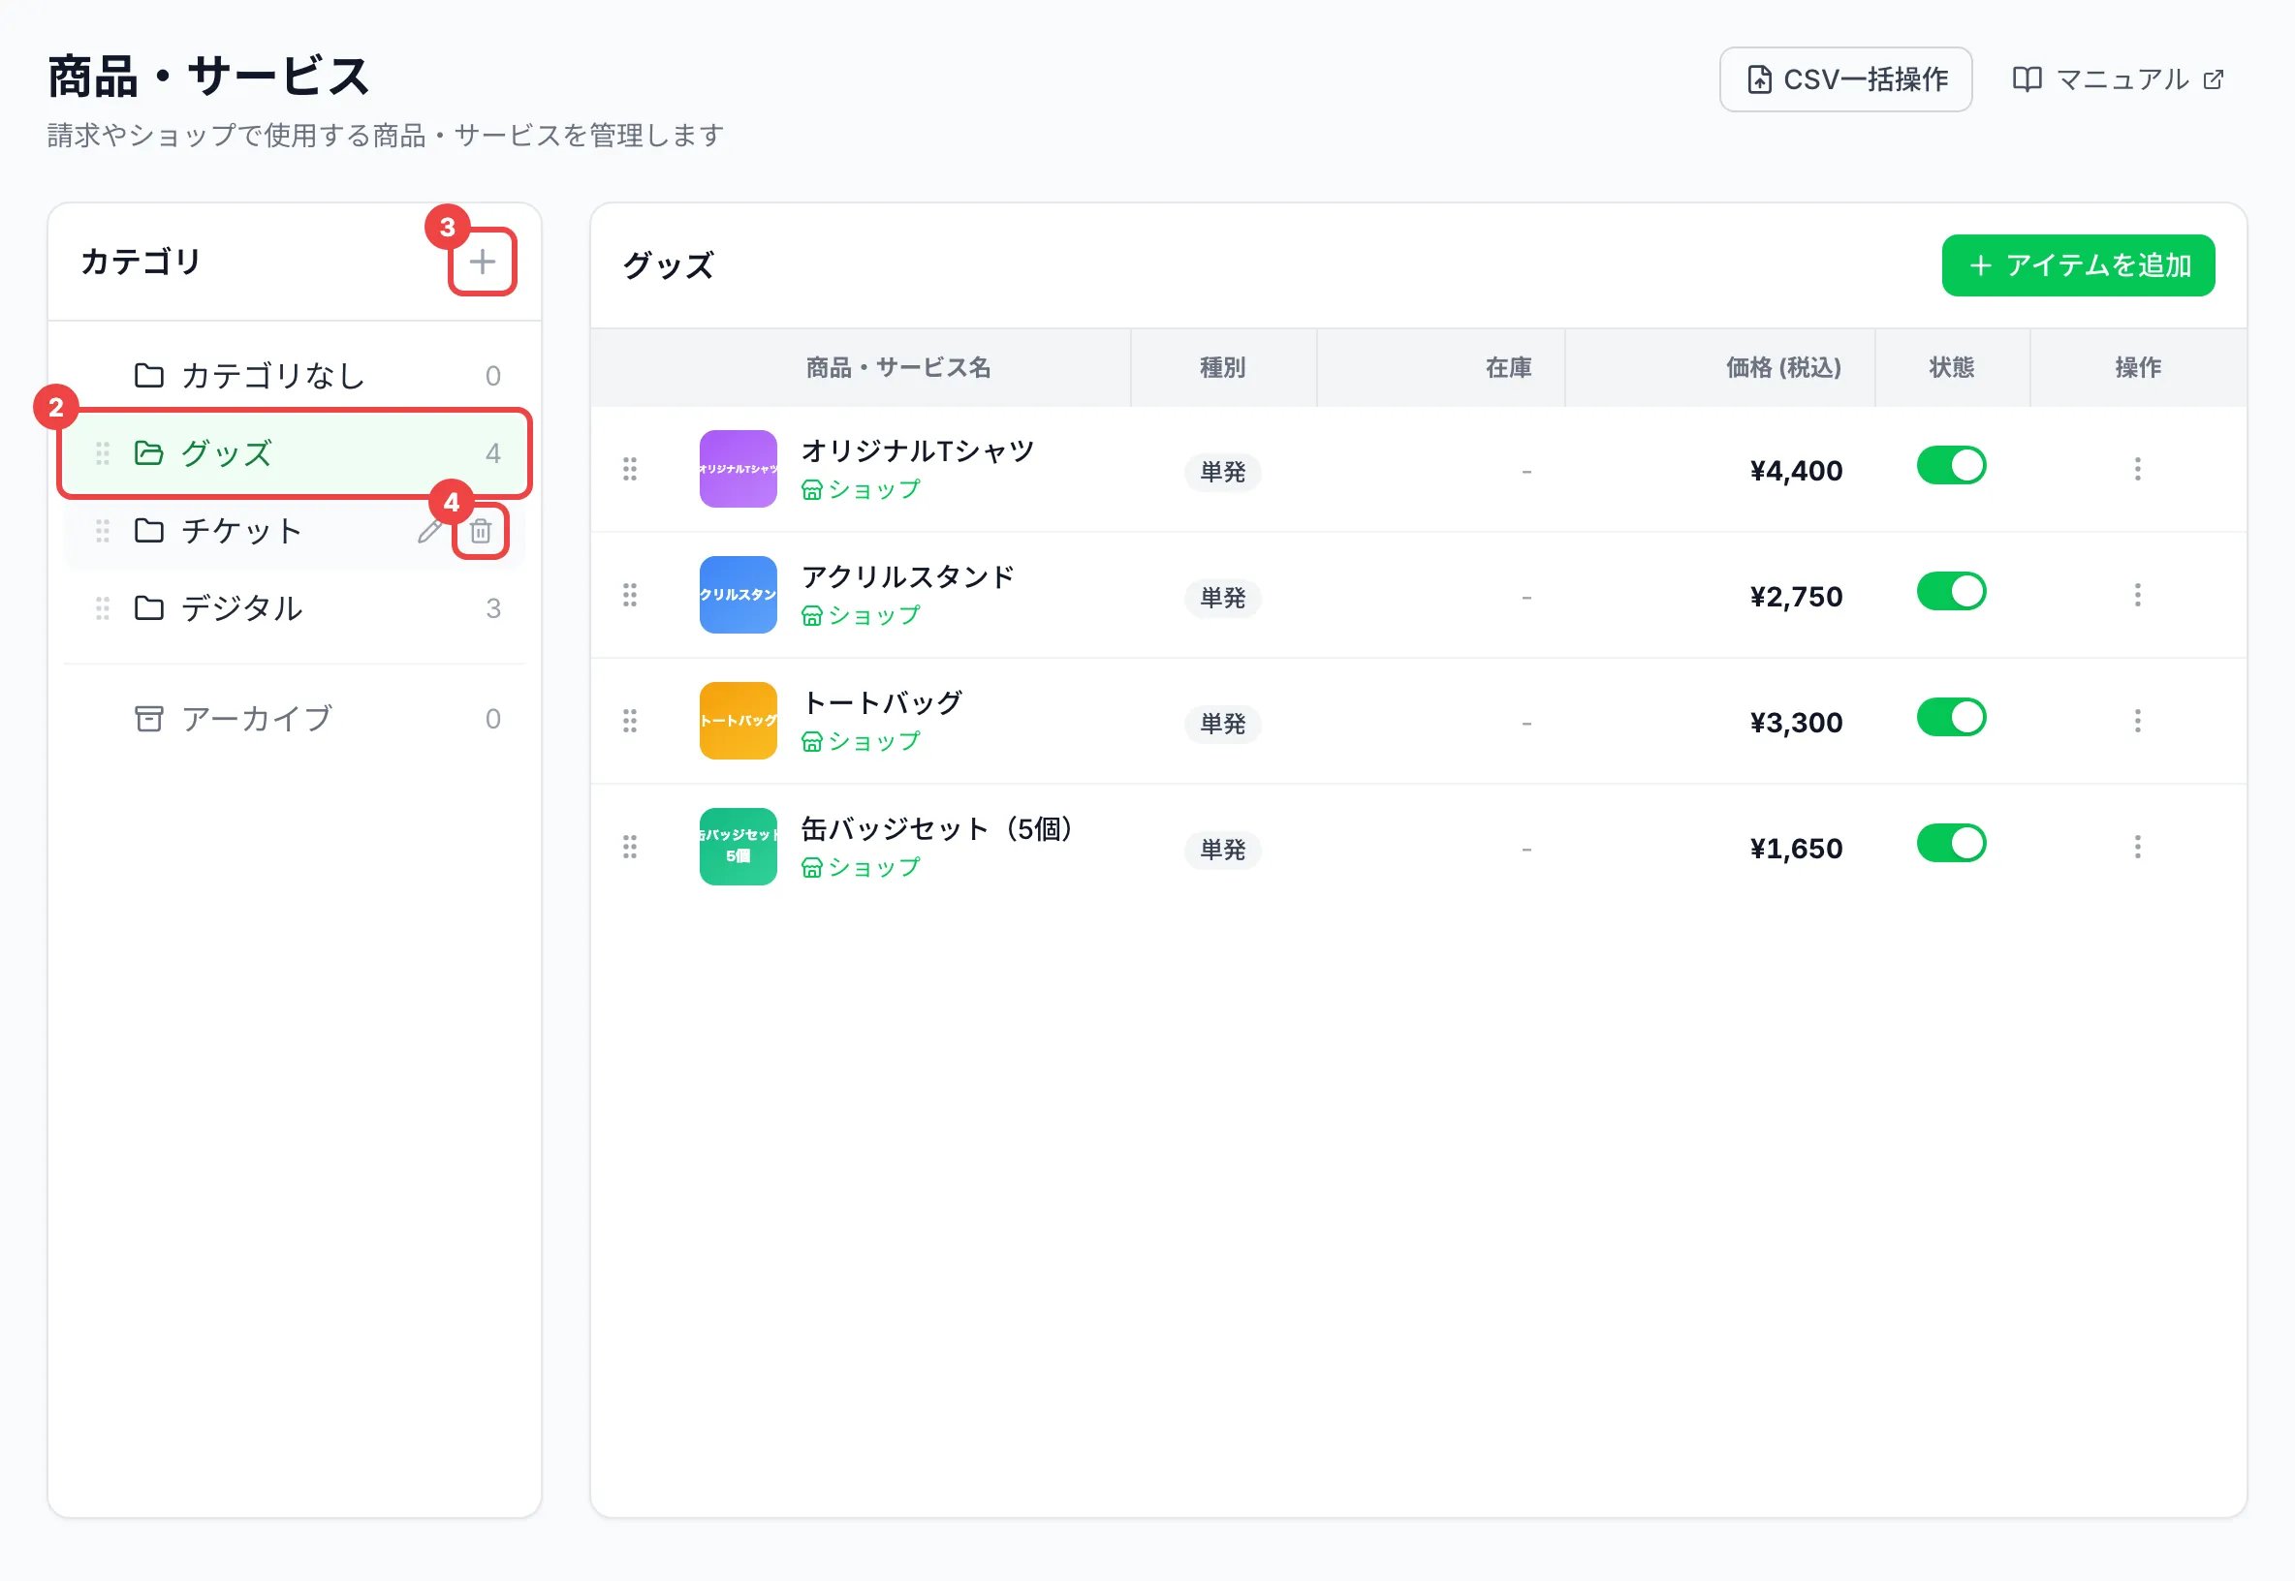Click the orange トートバッグ thumbnail
This screenshot has height=1581, width=2295.
(x=739, y=720)
